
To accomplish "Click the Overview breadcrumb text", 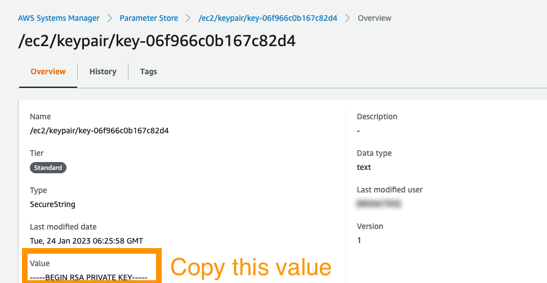I will [x=374, y=18].
